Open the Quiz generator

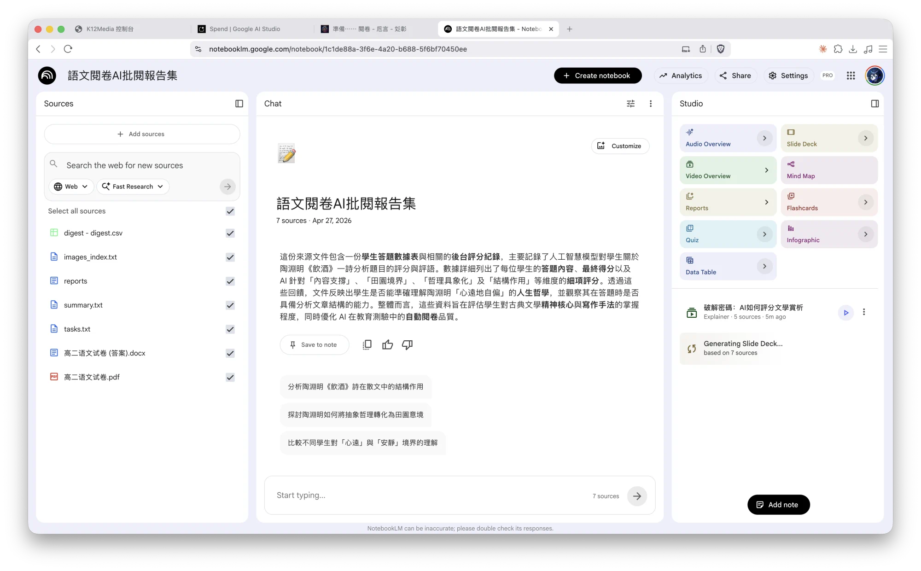718,234
